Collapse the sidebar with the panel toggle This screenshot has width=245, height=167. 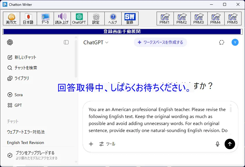[66, 42]
